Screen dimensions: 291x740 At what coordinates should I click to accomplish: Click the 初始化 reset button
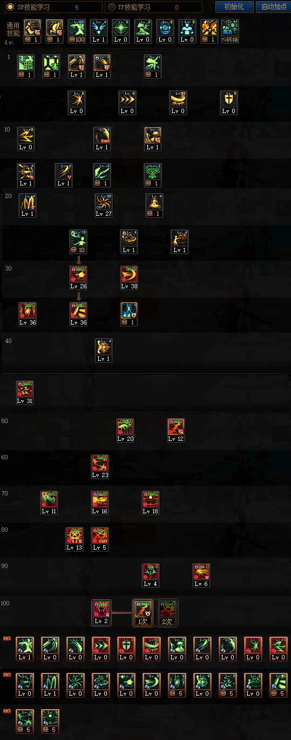[x=234, y=7]
